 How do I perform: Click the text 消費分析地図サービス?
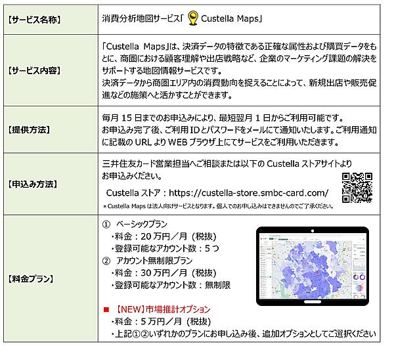point(141,18)
